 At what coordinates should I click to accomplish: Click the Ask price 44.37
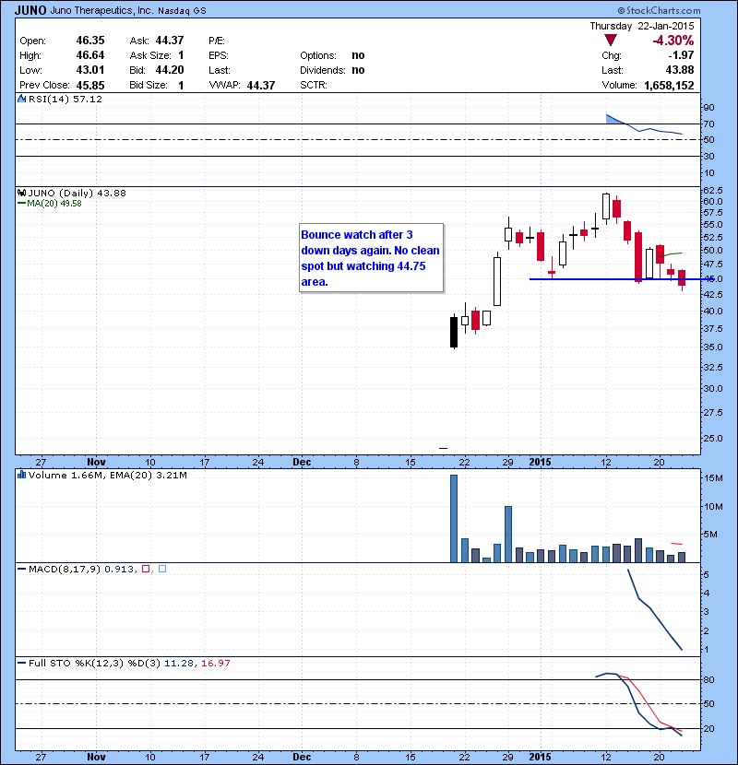tap(170, 41)
